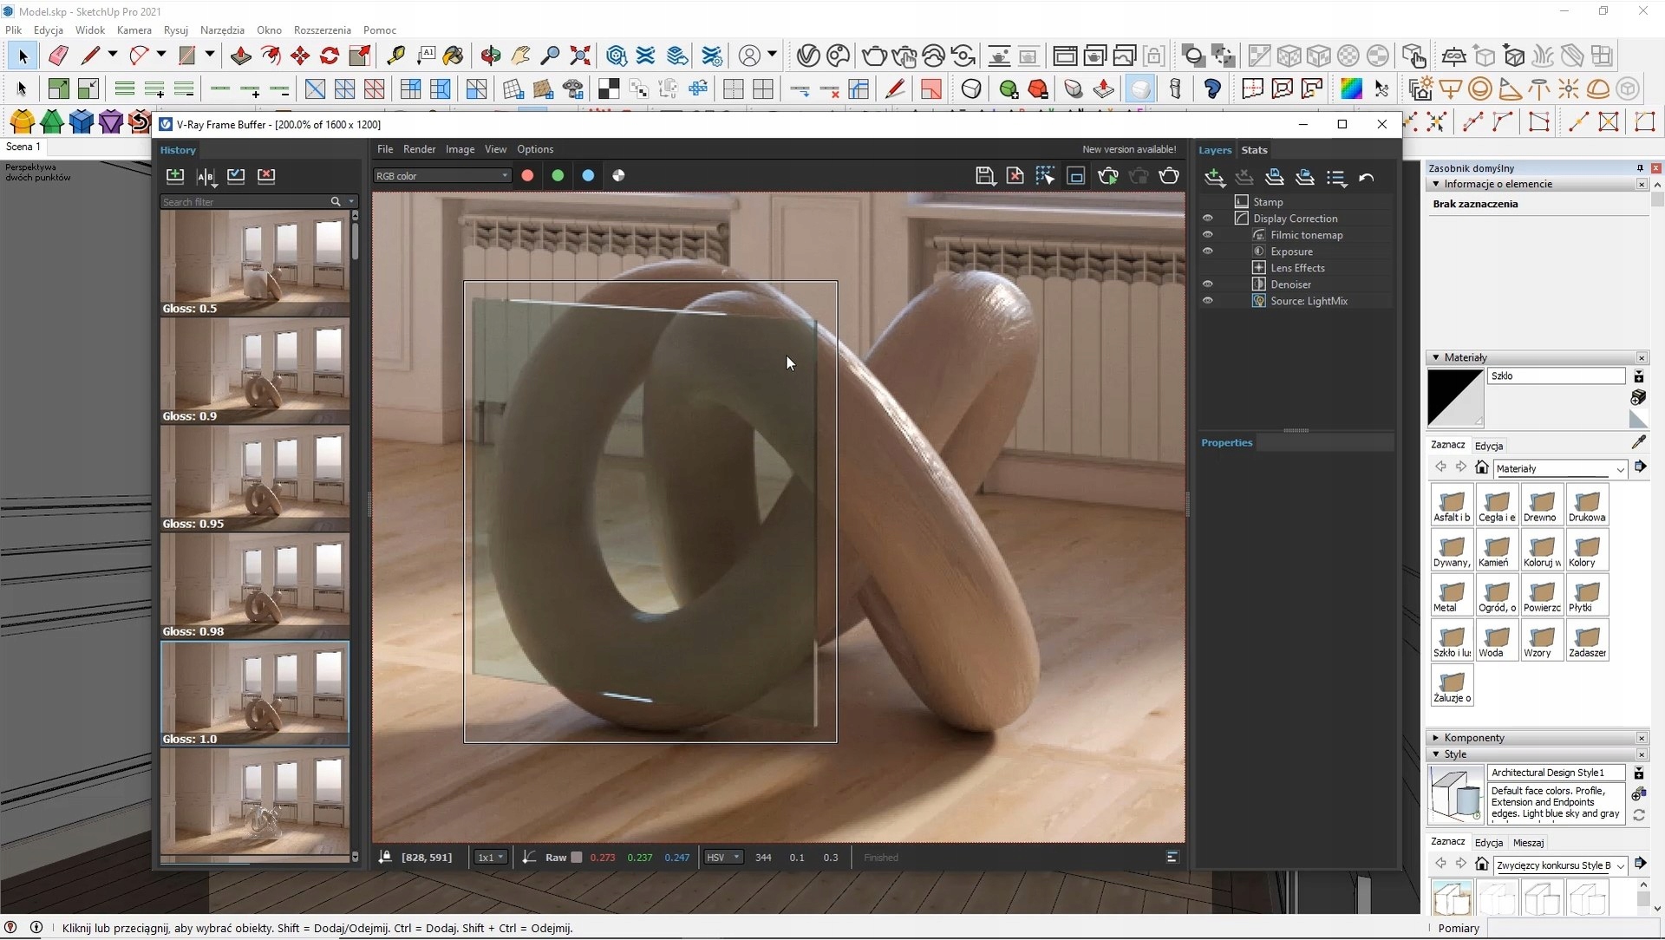This screenshot has width=1665, height=940.
Task: Open the RGB color channel dropdown
Action: 442,176
